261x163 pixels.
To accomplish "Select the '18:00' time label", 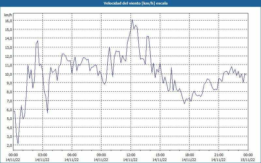I will [189, 155].
